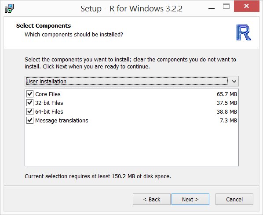Click the 38.8 MB size value
Image resolution: width=263 pixels, height=215 pixels.
(x=227, y=112)
